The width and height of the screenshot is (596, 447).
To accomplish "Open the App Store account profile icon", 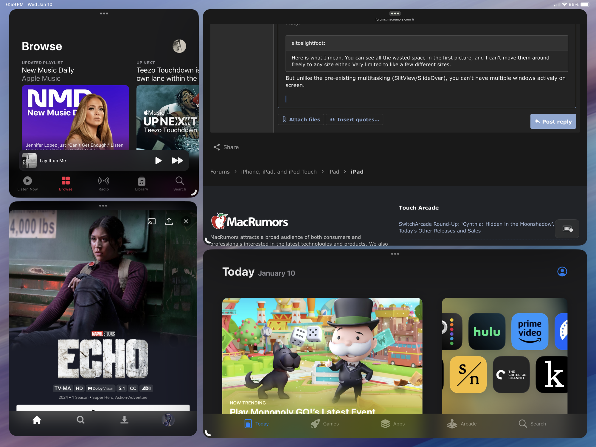I will click(x=562, y=271).
